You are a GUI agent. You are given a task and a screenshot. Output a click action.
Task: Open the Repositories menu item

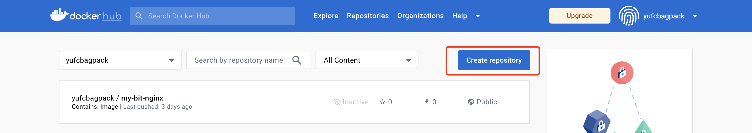tap(368, 16)
